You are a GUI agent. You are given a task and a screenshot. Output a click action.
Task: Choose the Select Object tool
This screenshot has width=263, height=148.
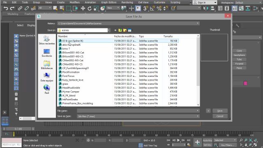coord(55,8)
